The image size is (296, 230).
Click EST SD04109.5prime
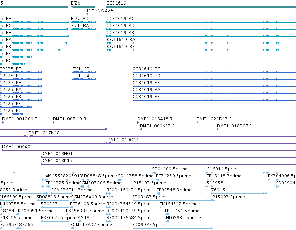click(x=170, y=169)
